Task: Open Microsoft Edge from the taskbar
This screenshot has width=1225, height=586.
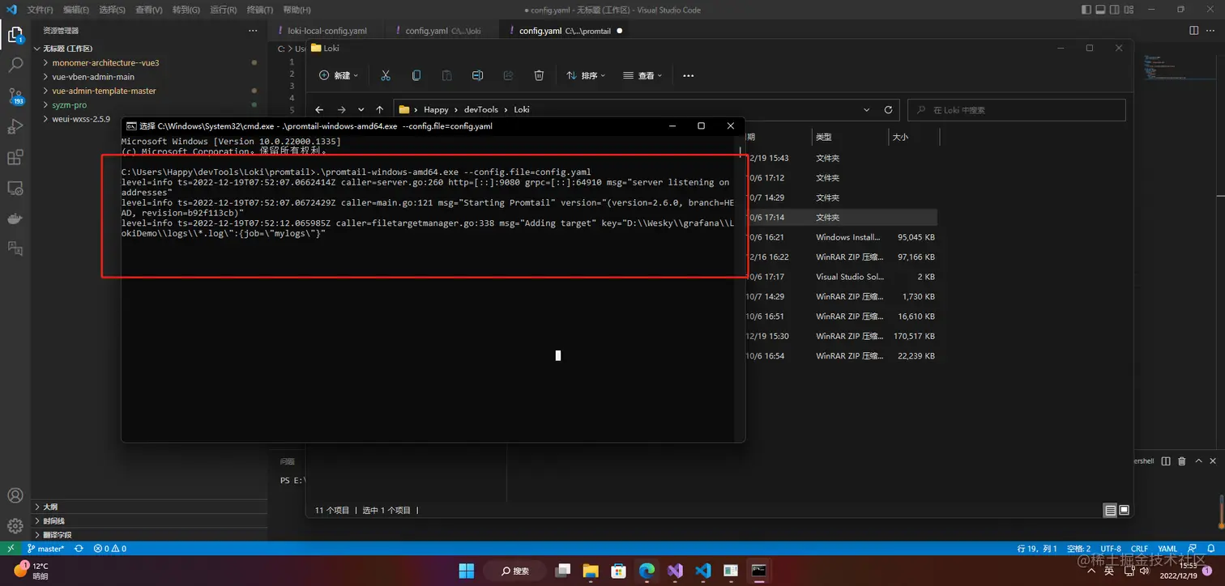Action: [647, 571]
